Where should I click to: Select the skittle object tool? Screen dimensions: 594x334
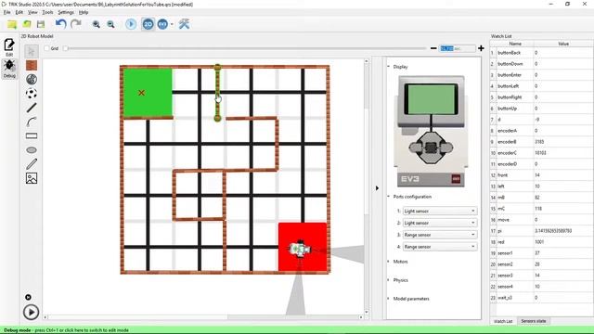32,79
